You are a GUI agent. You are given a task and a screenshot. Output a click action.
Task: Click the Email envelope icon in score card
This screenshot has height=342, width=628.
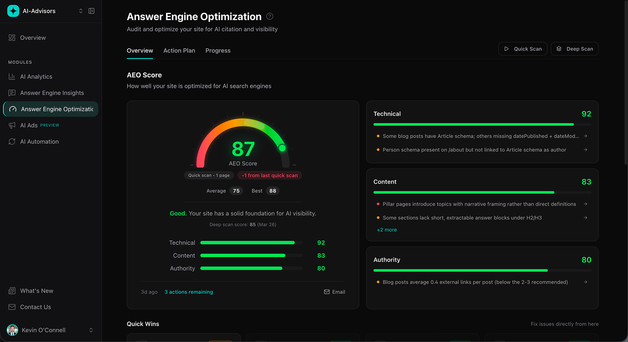[327, 292]
